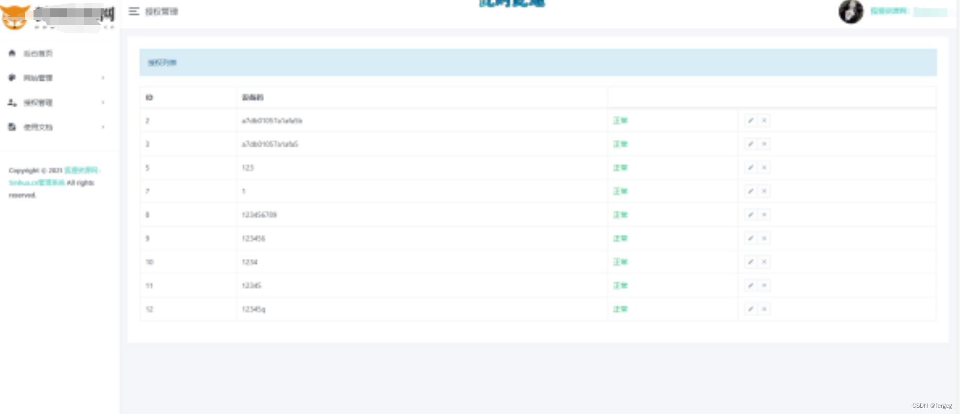Viewport: 960px width, 414px height.
Task: Click the delete X icon for row ID 3
Action: click(764, 144)
